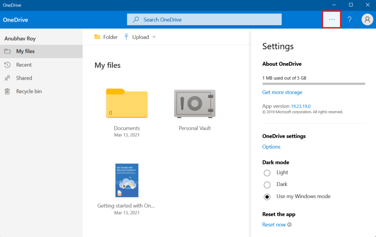The height and width of the screenshot is (237, 376).
Task: Open the Shared view in sidebar
Action: coord(24,78)
